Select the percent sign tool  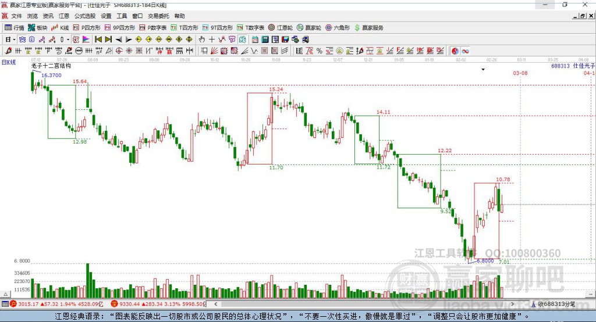click(x=320, y=51)
